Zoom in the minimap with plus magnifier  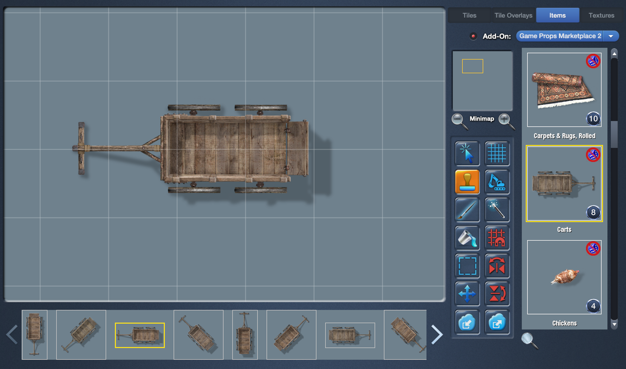pos(506,121)
